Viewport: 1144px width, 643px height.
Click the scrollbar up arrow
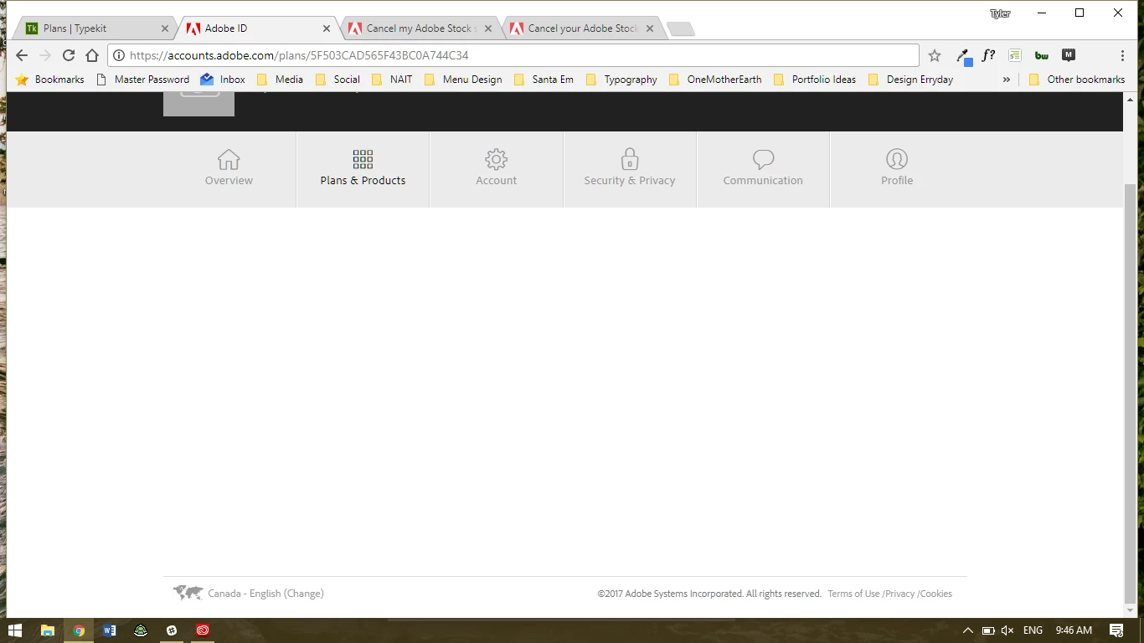click(x=1130, y=100)
